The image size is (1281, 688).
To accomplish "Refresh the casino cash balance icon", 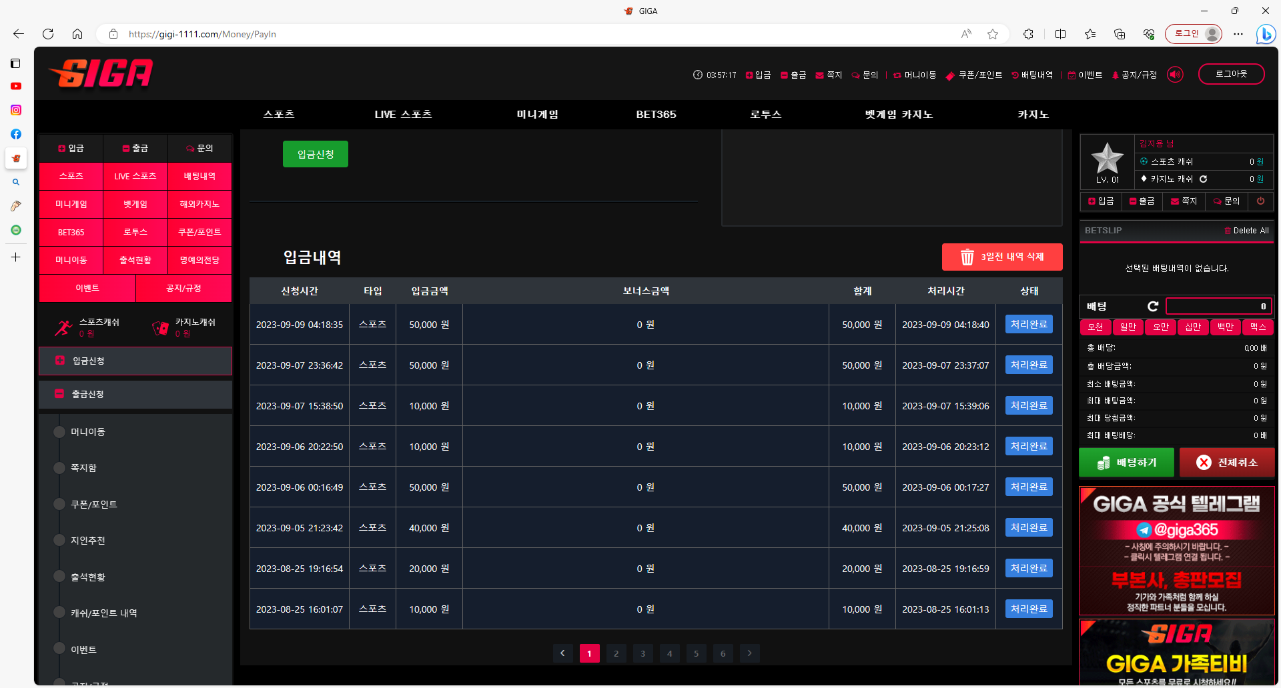I will (x=1203, y=179).
